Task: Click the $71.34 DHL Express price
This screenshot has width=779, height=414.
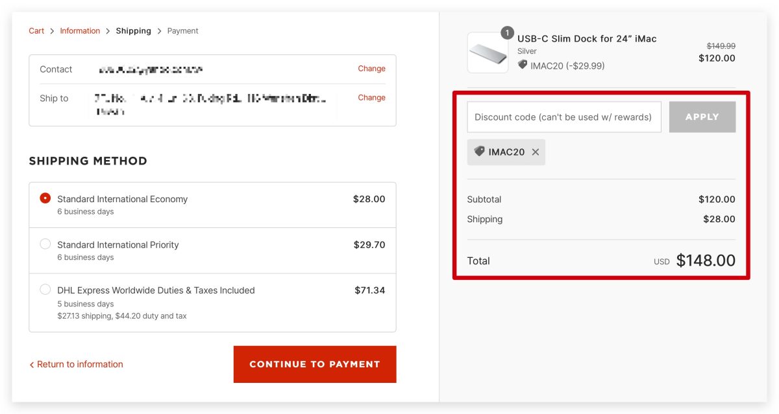Action: point(370,290)
